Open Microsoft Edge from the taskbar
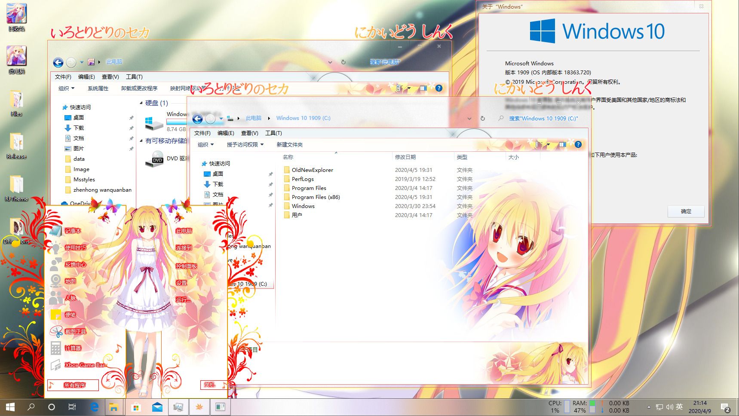 coord(94,407)
